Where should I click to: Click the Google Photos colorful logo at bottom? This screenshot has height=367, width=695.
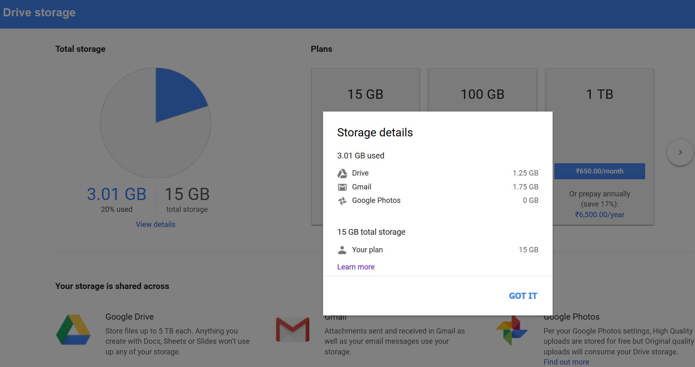tap(511, 330)
